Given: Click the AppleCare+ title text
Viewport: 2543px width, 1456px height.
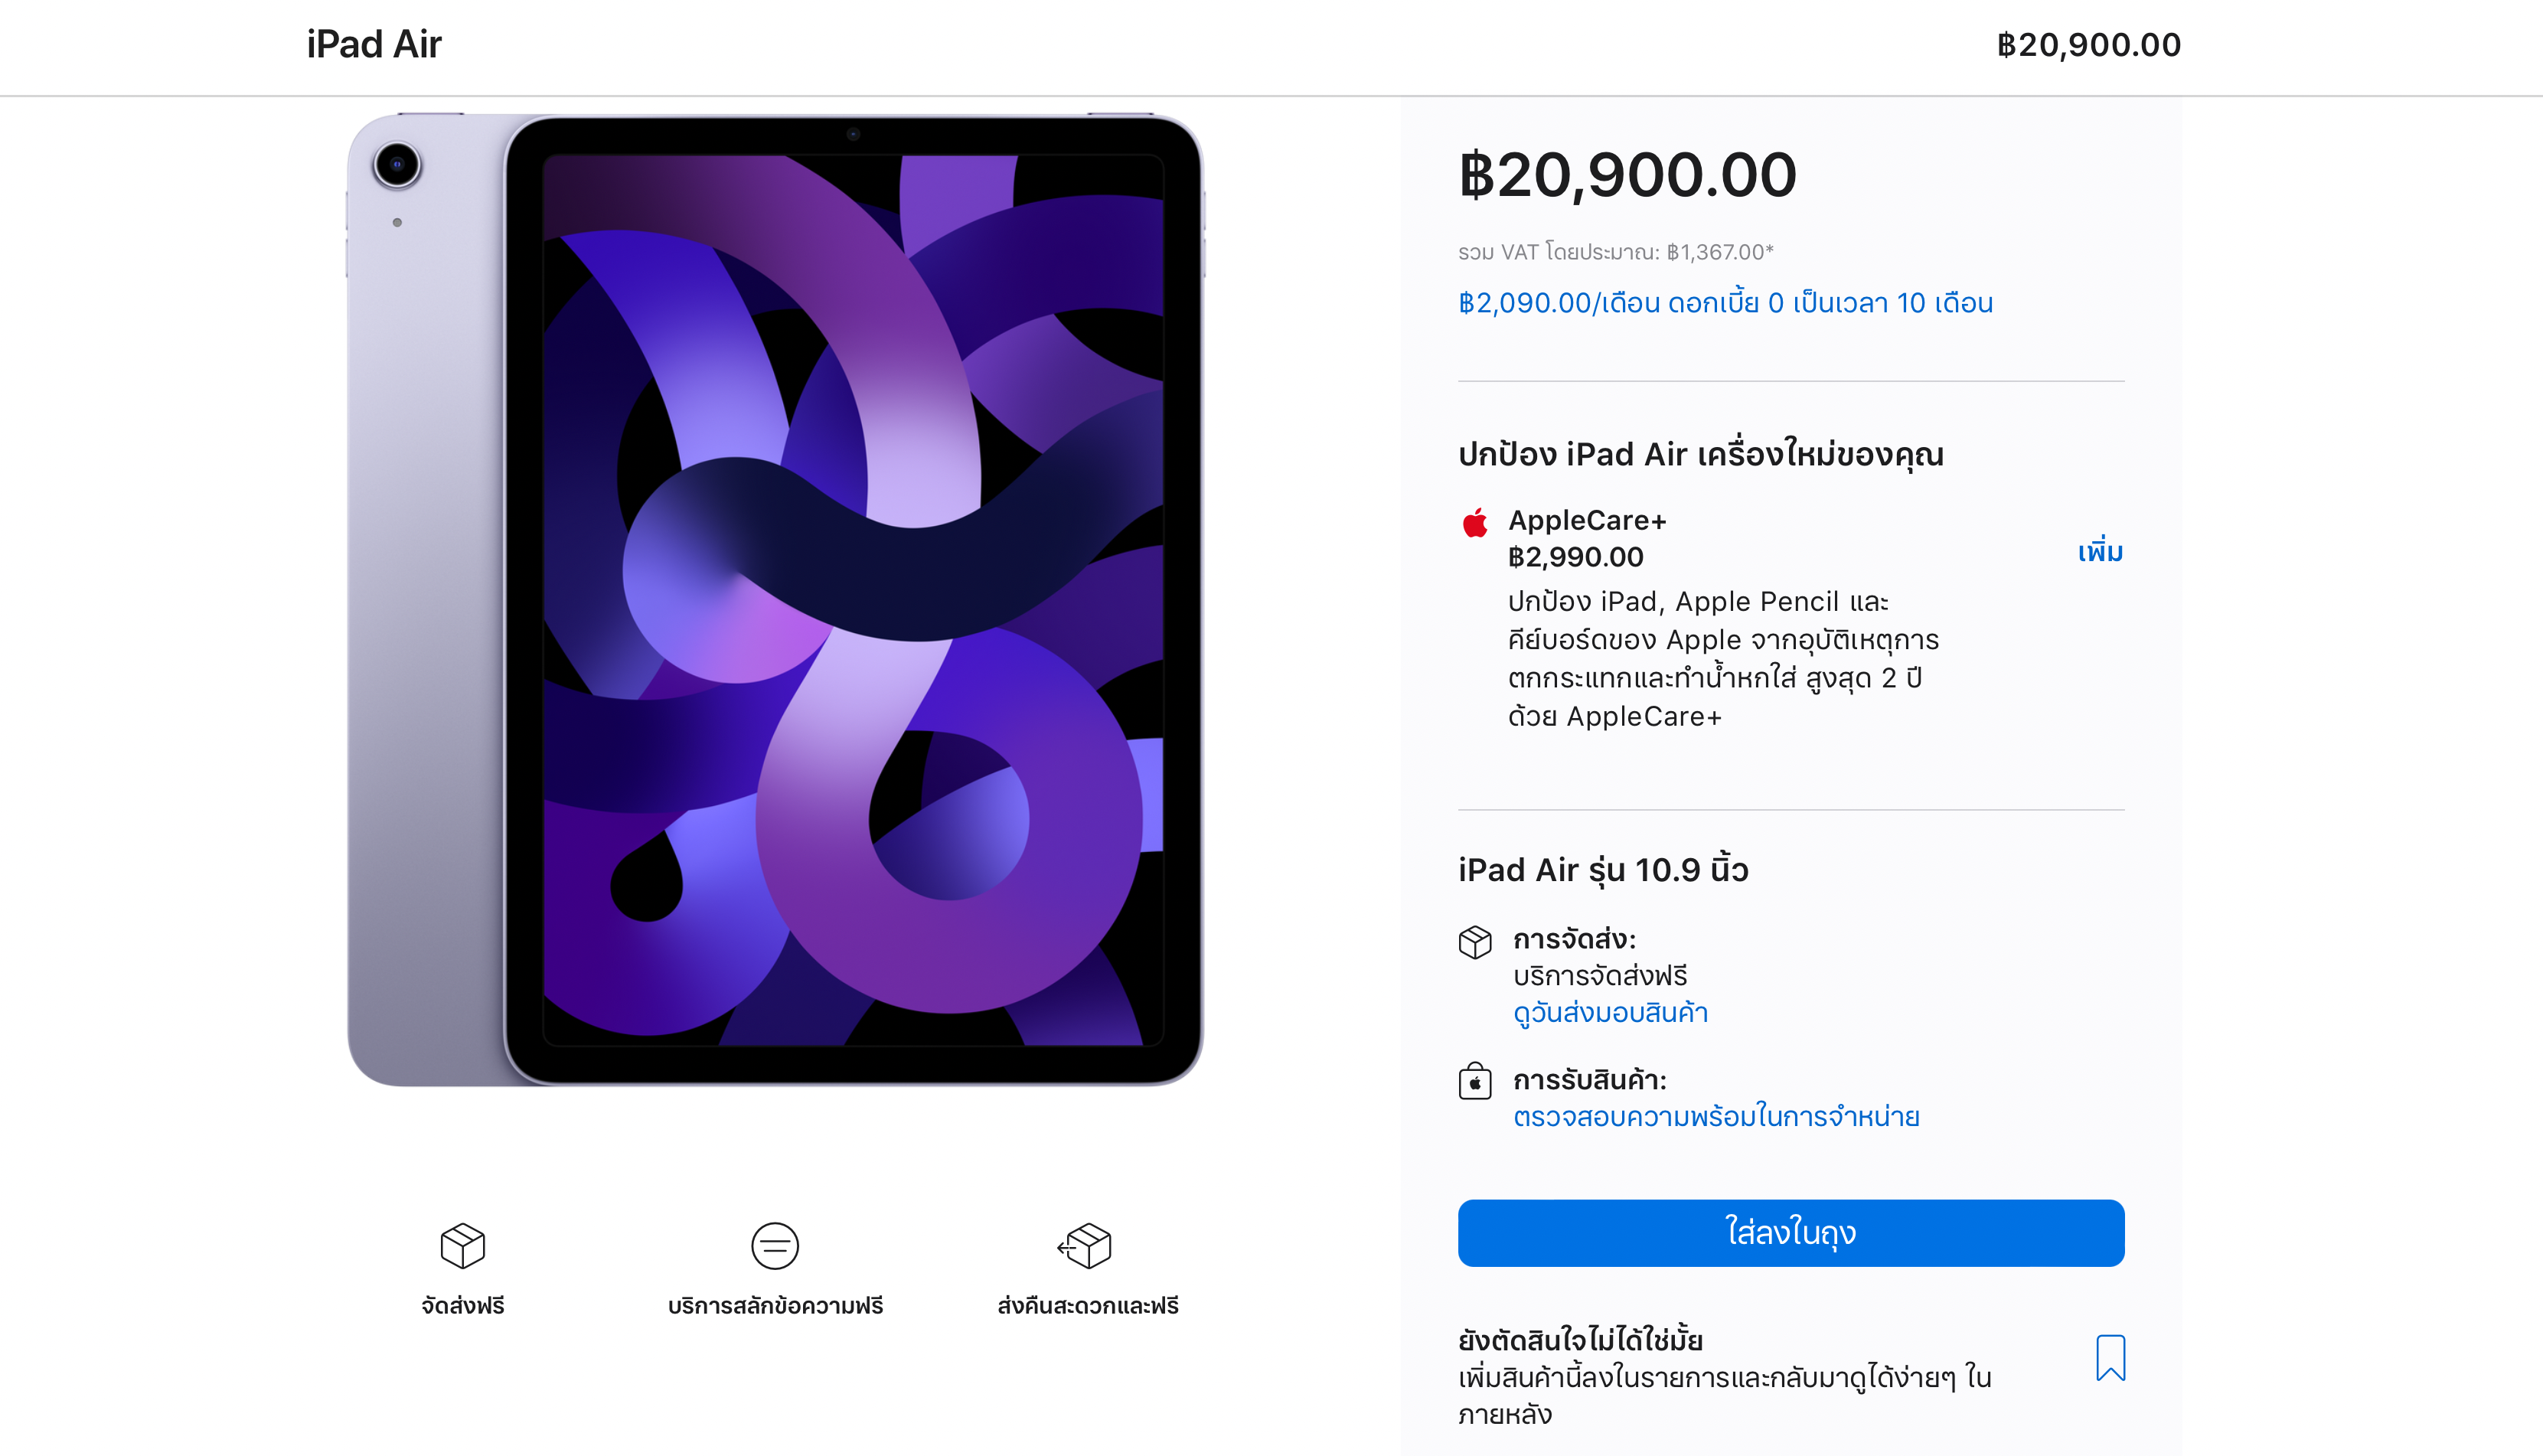Looking at the screenshot, I should click(x=1587, y=520).
